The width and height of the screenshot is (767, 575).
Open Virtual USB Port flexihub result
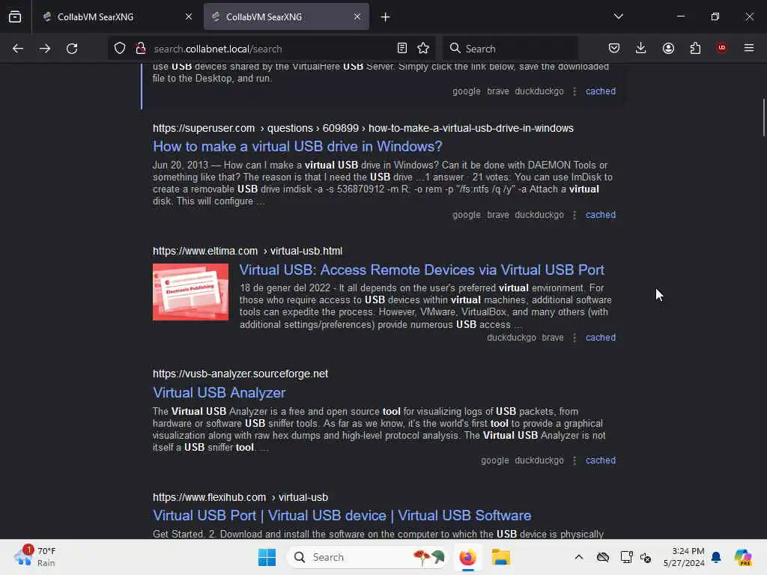[x=342, y=515]
